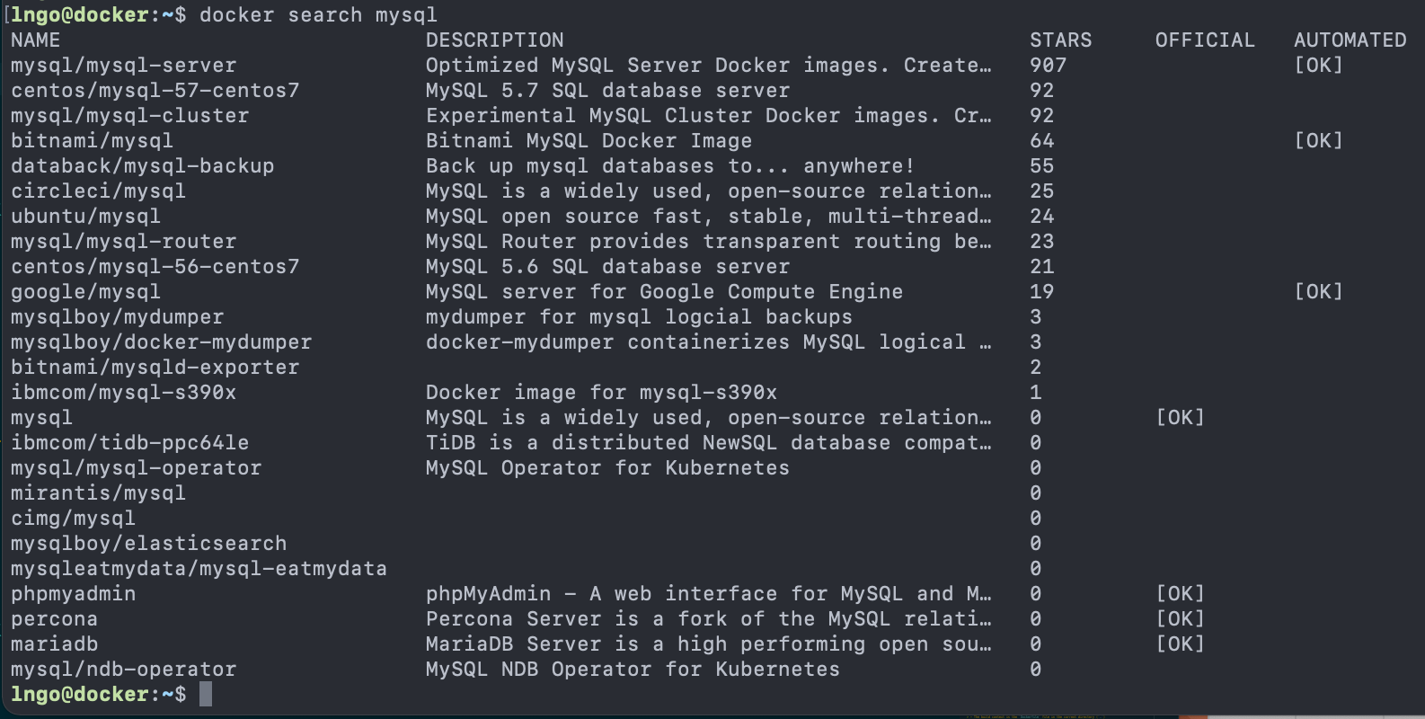Click the mysql/mysql-server image name
The width and height of the screenshot is (1425, 719).
pyautogui.click(x=124, y=66)
